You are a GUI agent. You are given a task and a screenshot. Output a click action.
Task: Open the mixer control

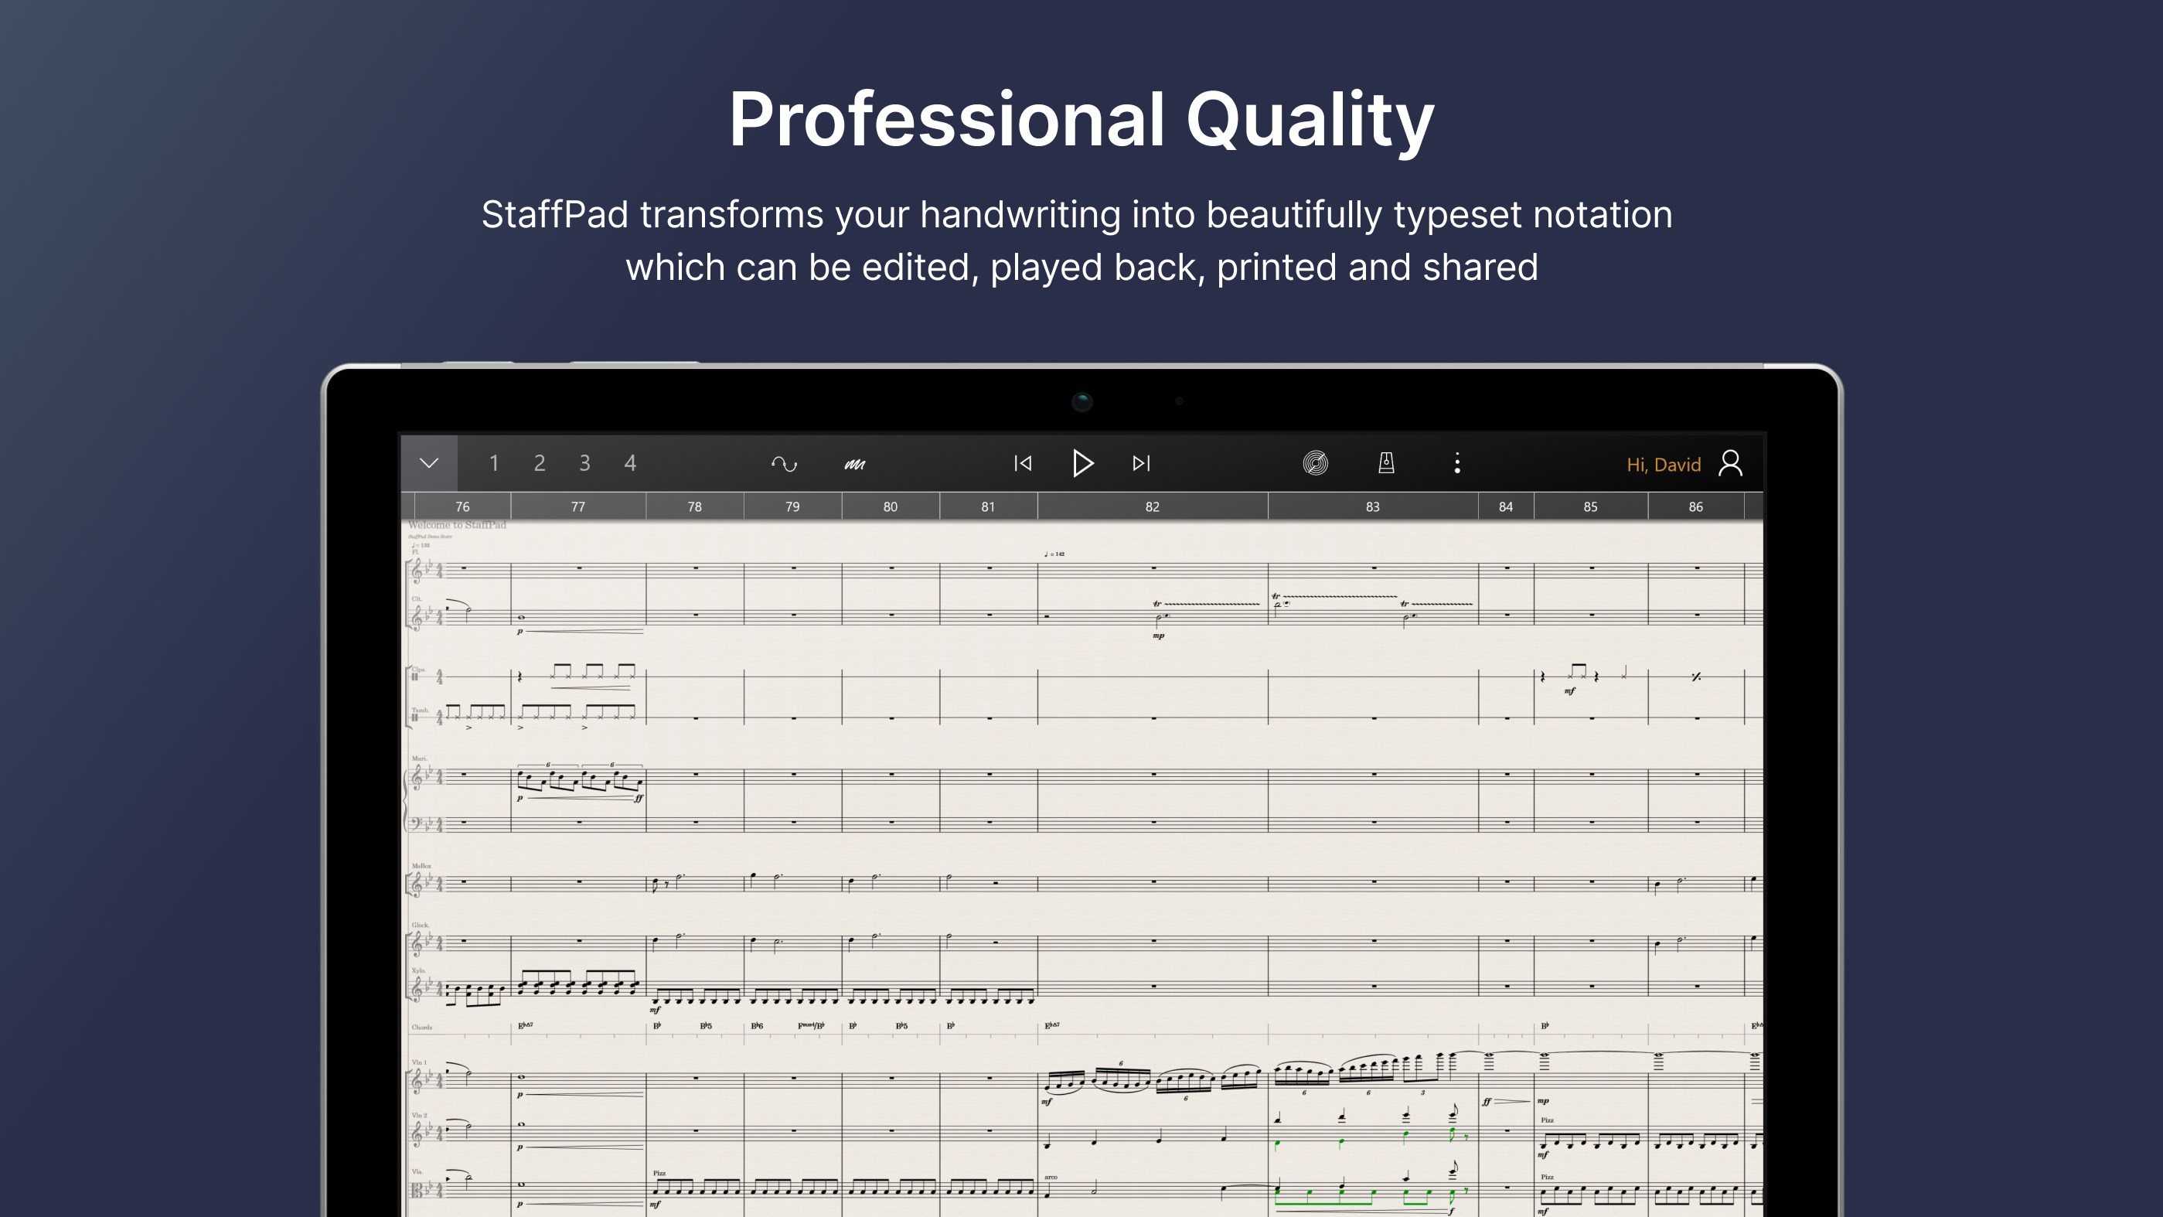coord(1316,463)
